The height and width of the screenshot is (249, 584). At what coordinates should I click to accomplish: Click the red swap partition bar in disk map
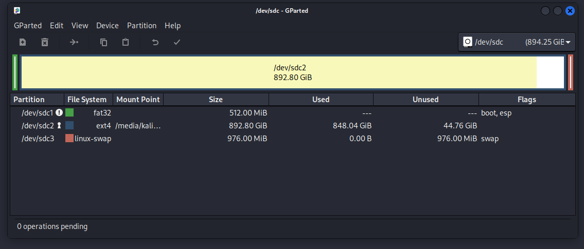(571, 72)
